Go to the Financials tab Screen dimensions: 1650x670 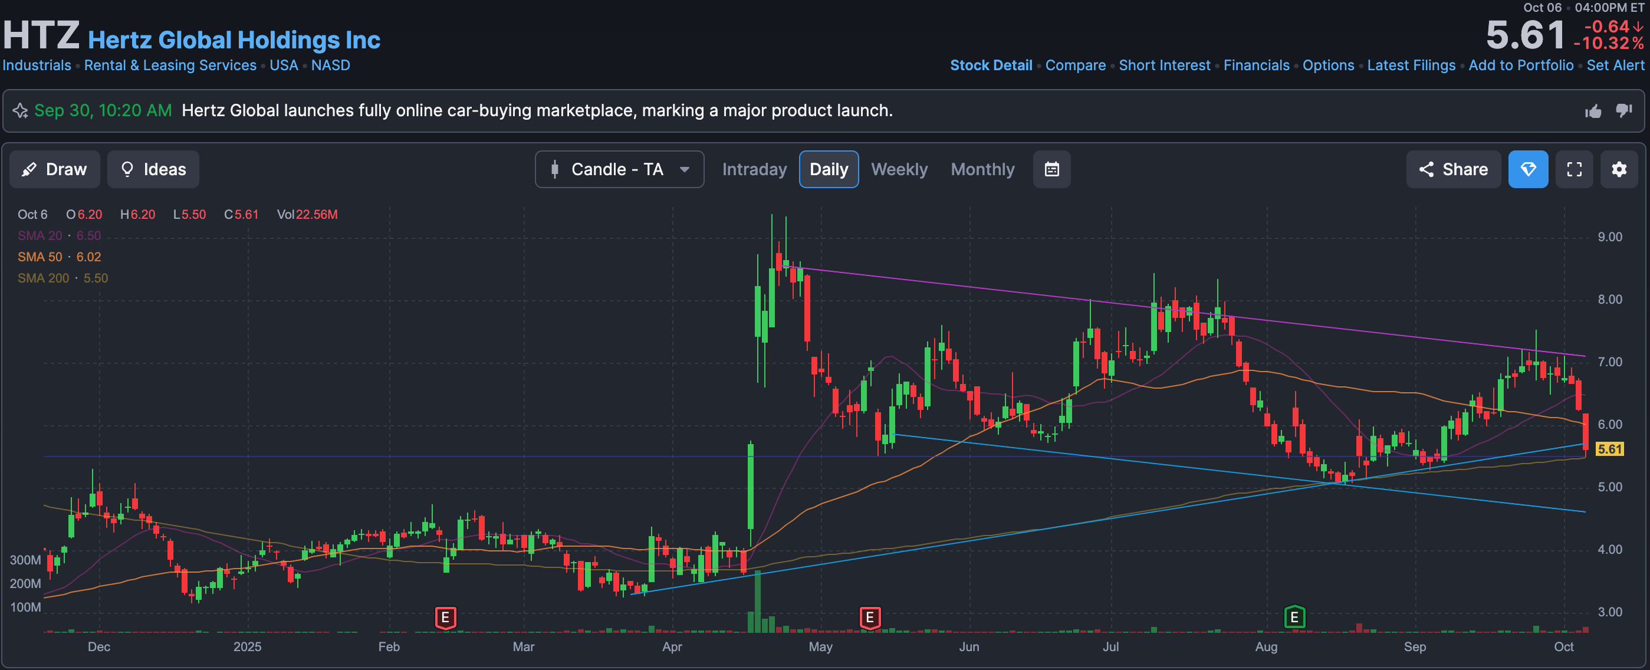pos(1255,65)
